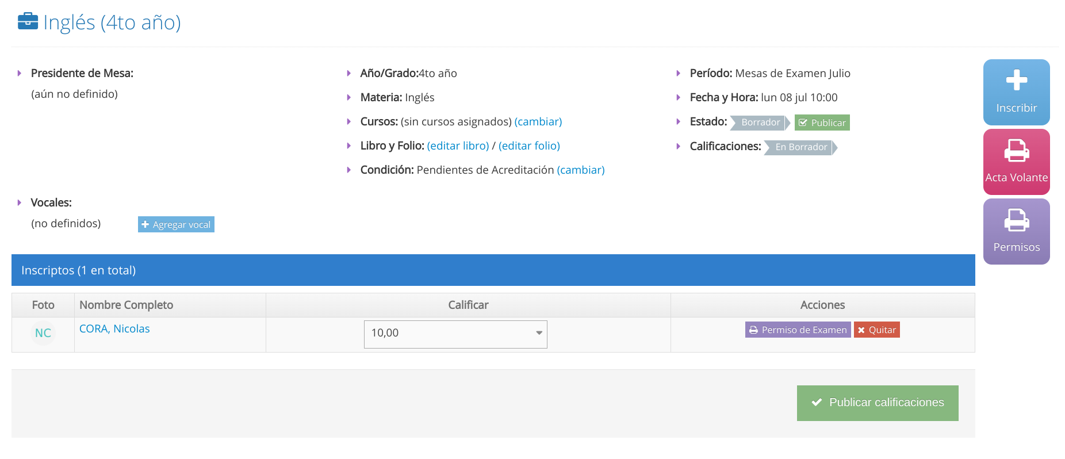Screen dimensions: 1065x459
Task: Click the checkmark icon in Publicar calificaciones
Action: [817, 403]
